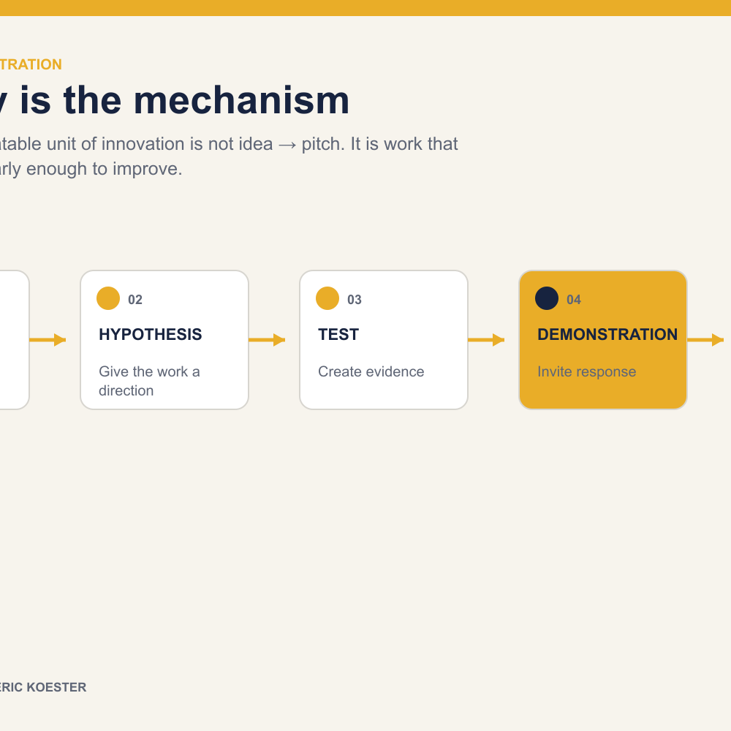Click the yellow circle beside 02
731x731 pixels.
[108, 298]
